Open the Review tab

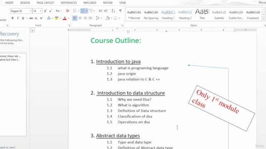tap(108, 3)
